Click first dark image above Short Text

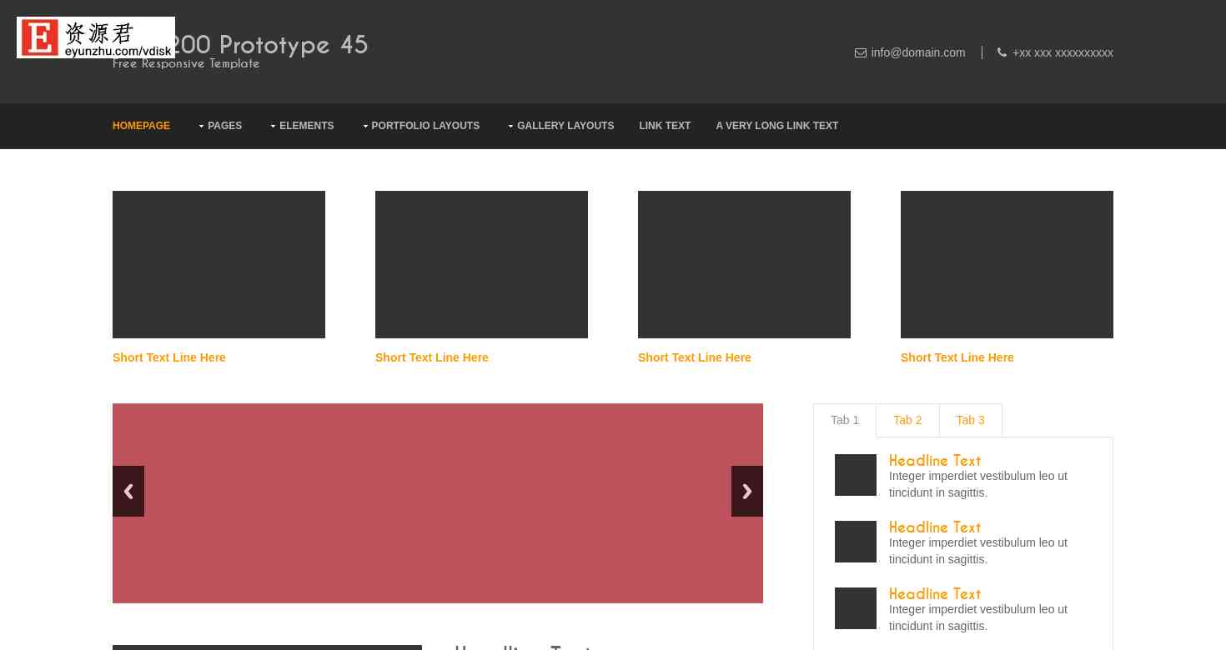pos(219,264)
